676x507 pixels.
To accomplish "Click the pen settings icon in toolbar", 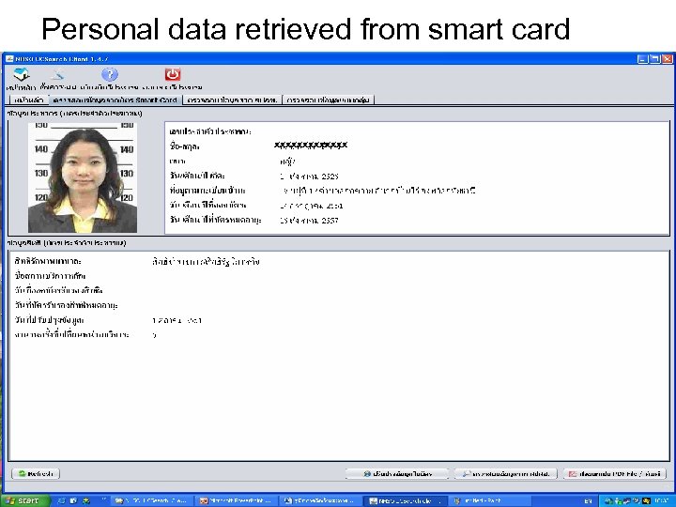I will pos(57,75).
